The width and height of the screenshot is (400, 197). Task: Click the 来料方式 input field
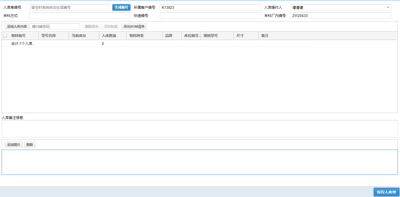click(x=79, y=16)
